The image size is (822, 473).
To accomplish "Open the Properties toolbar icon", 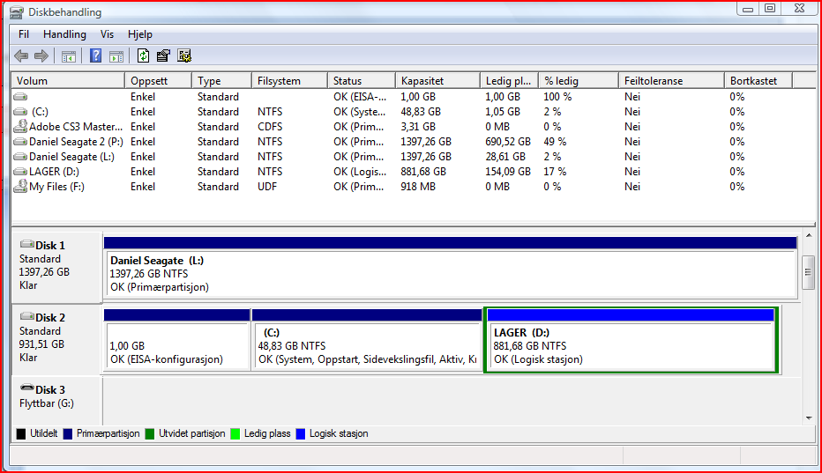I will (163, 55).
